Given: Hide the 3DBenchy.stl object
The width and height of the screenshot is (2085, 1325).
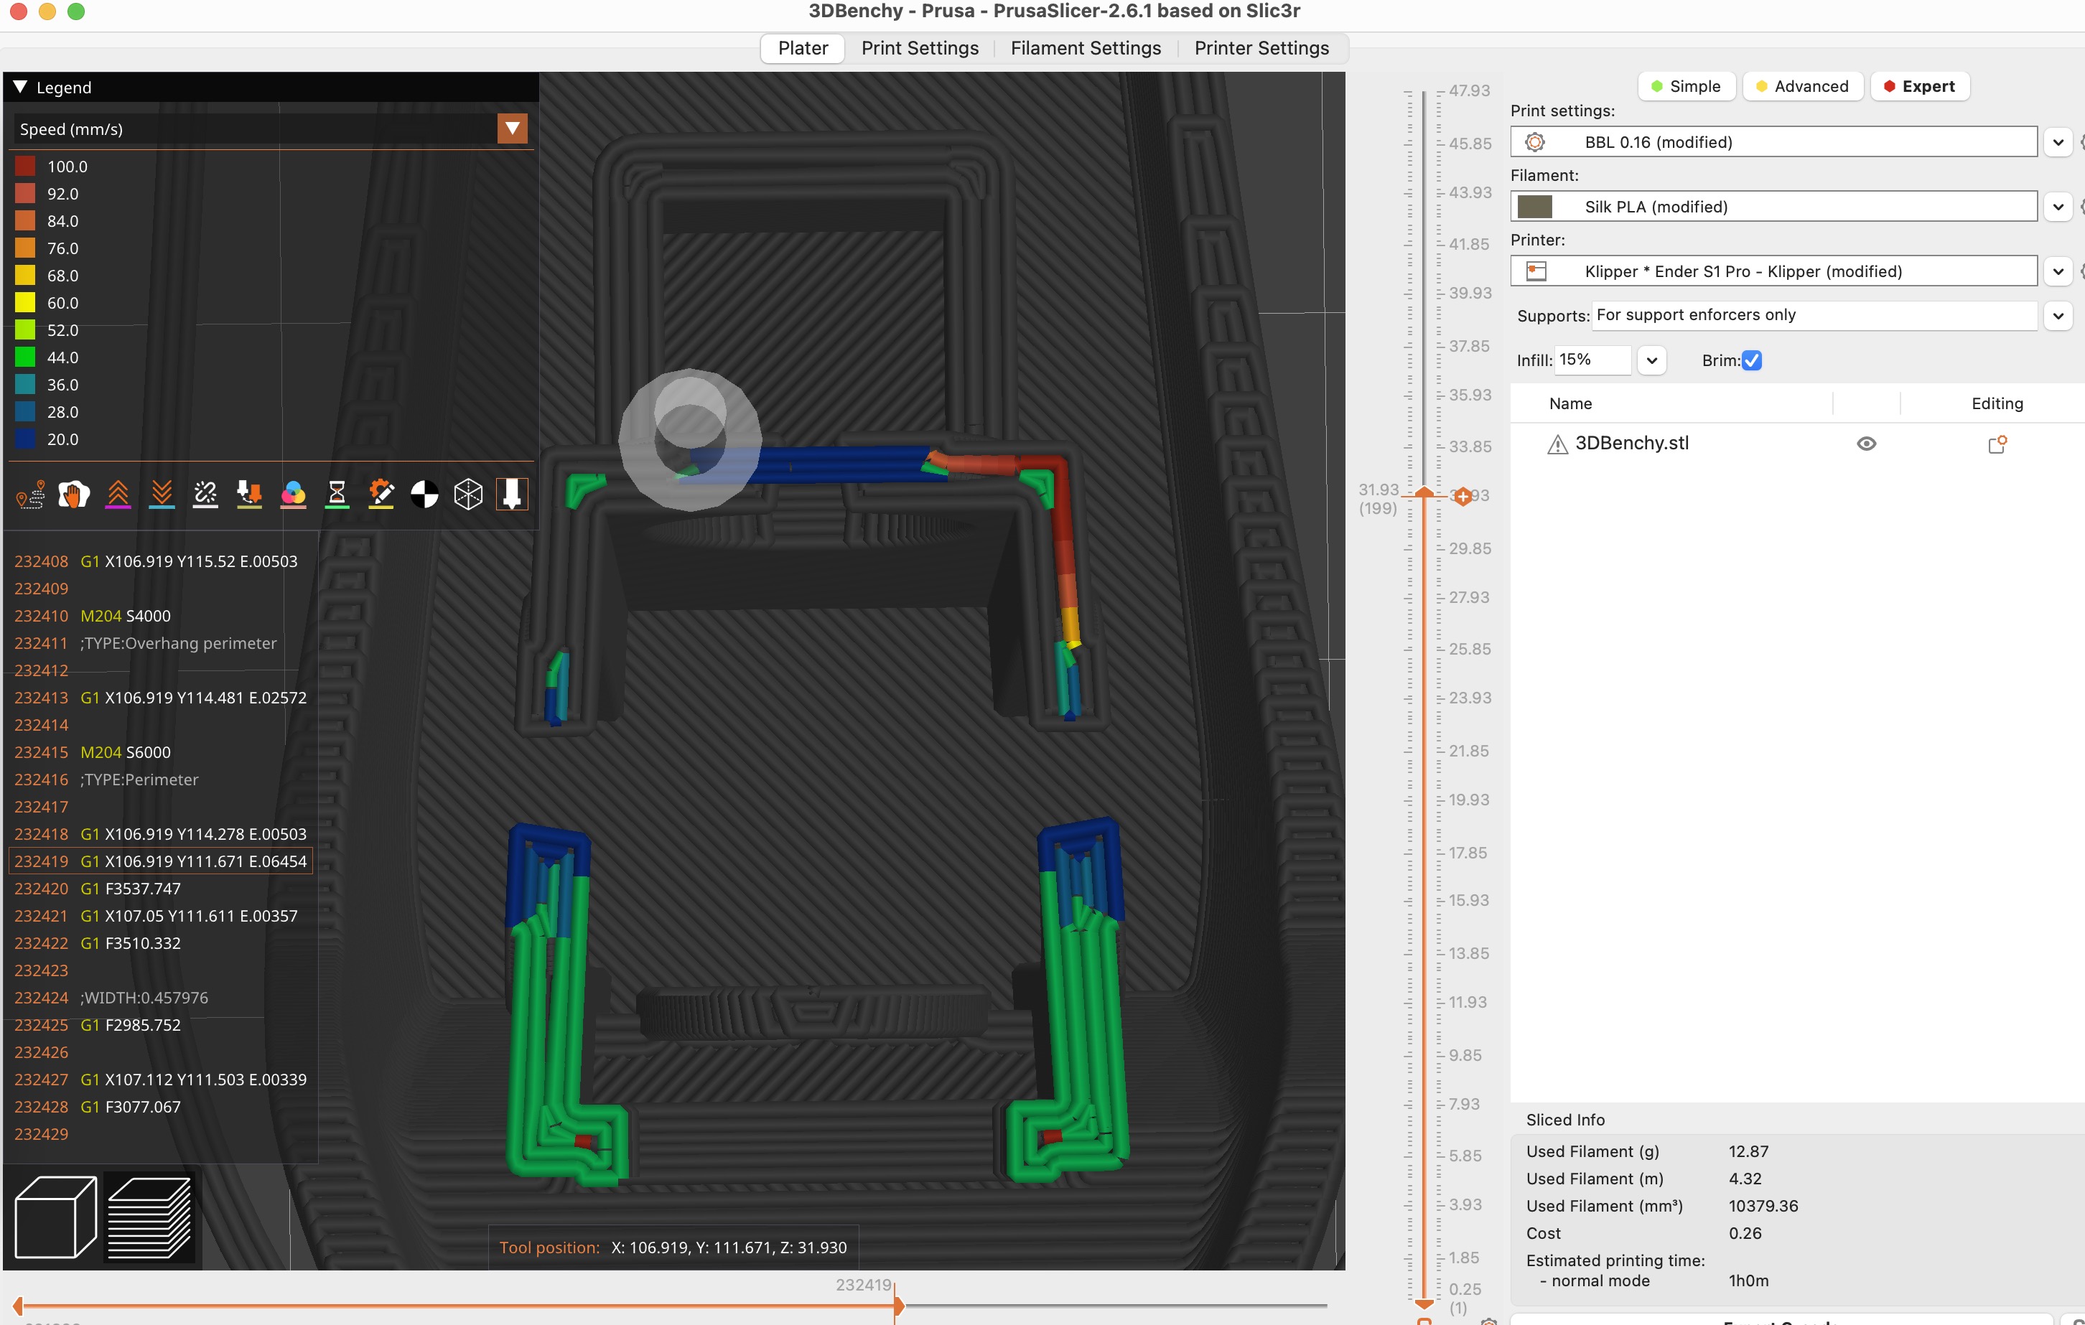Looking at the screenshot, I should click(x=1866, y=443).
